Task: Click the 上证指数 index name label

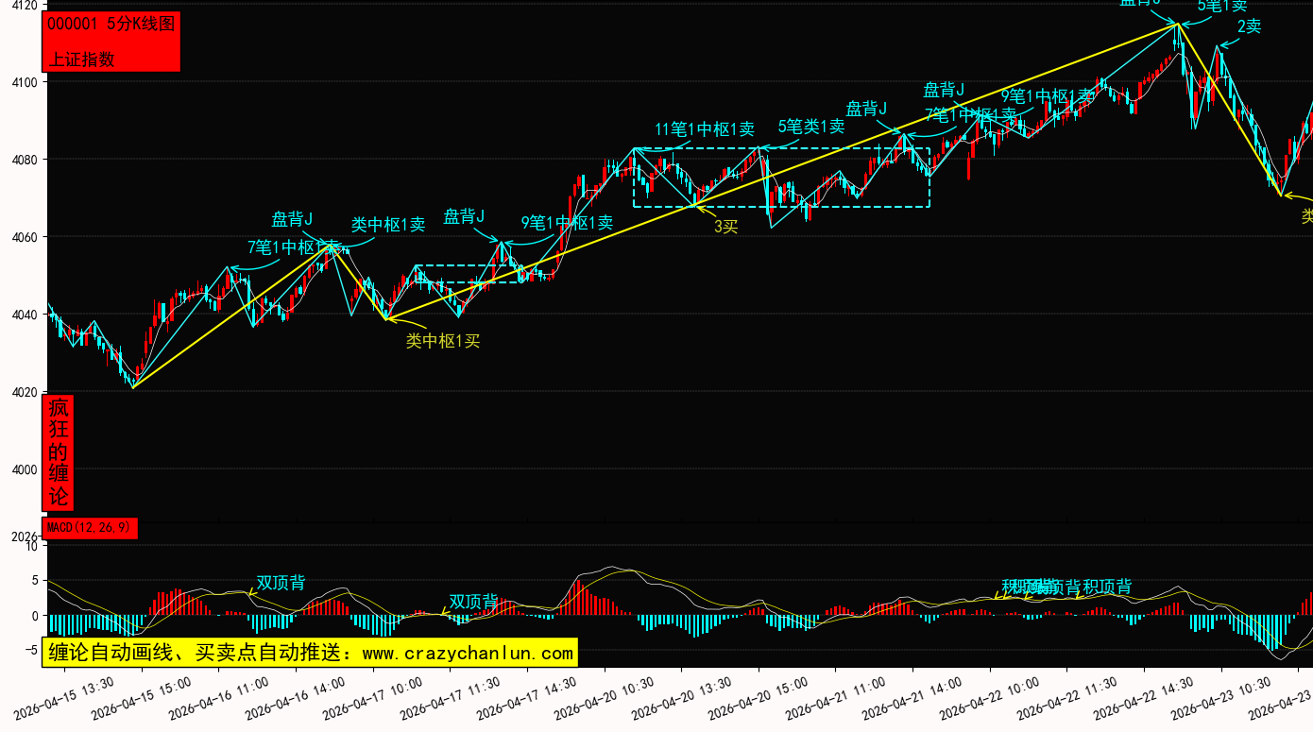Action: (82, 59)
